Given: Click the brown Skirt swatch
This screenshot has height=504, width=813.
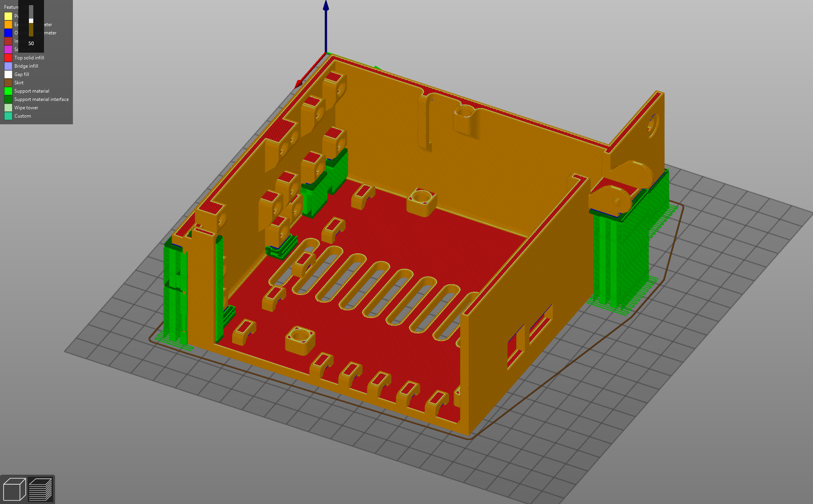Looking at the screenshot, I should (8, 83).
